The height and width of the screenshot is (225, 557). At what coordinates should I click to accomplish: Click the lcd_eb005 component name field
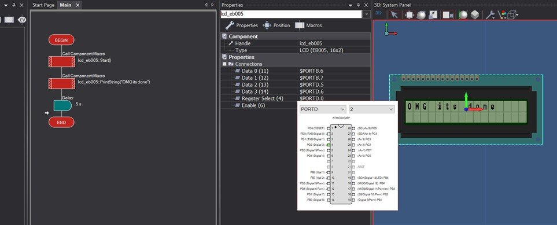292,14
